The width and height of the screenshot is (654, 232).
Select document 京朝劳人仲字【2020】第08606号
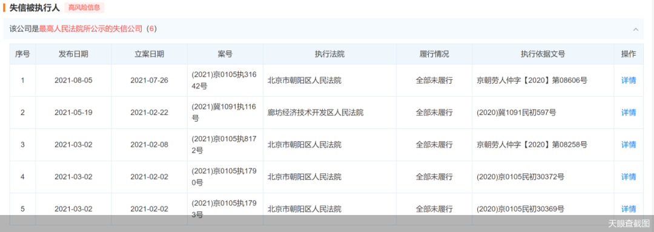pyautogui.click(x=532, y=81)
